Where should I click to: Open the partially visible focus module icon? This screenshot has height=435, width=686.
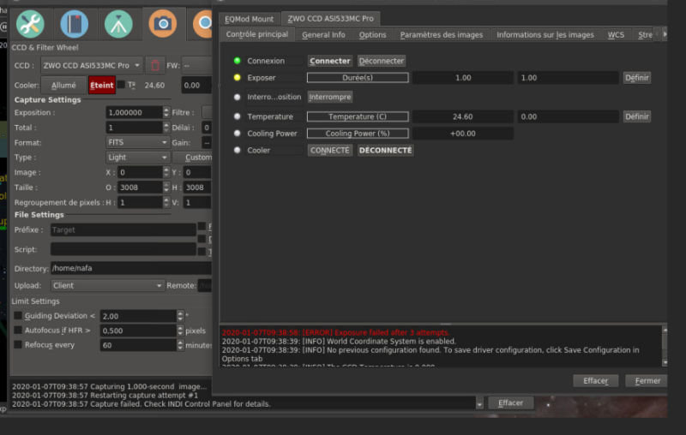point(202,24)
